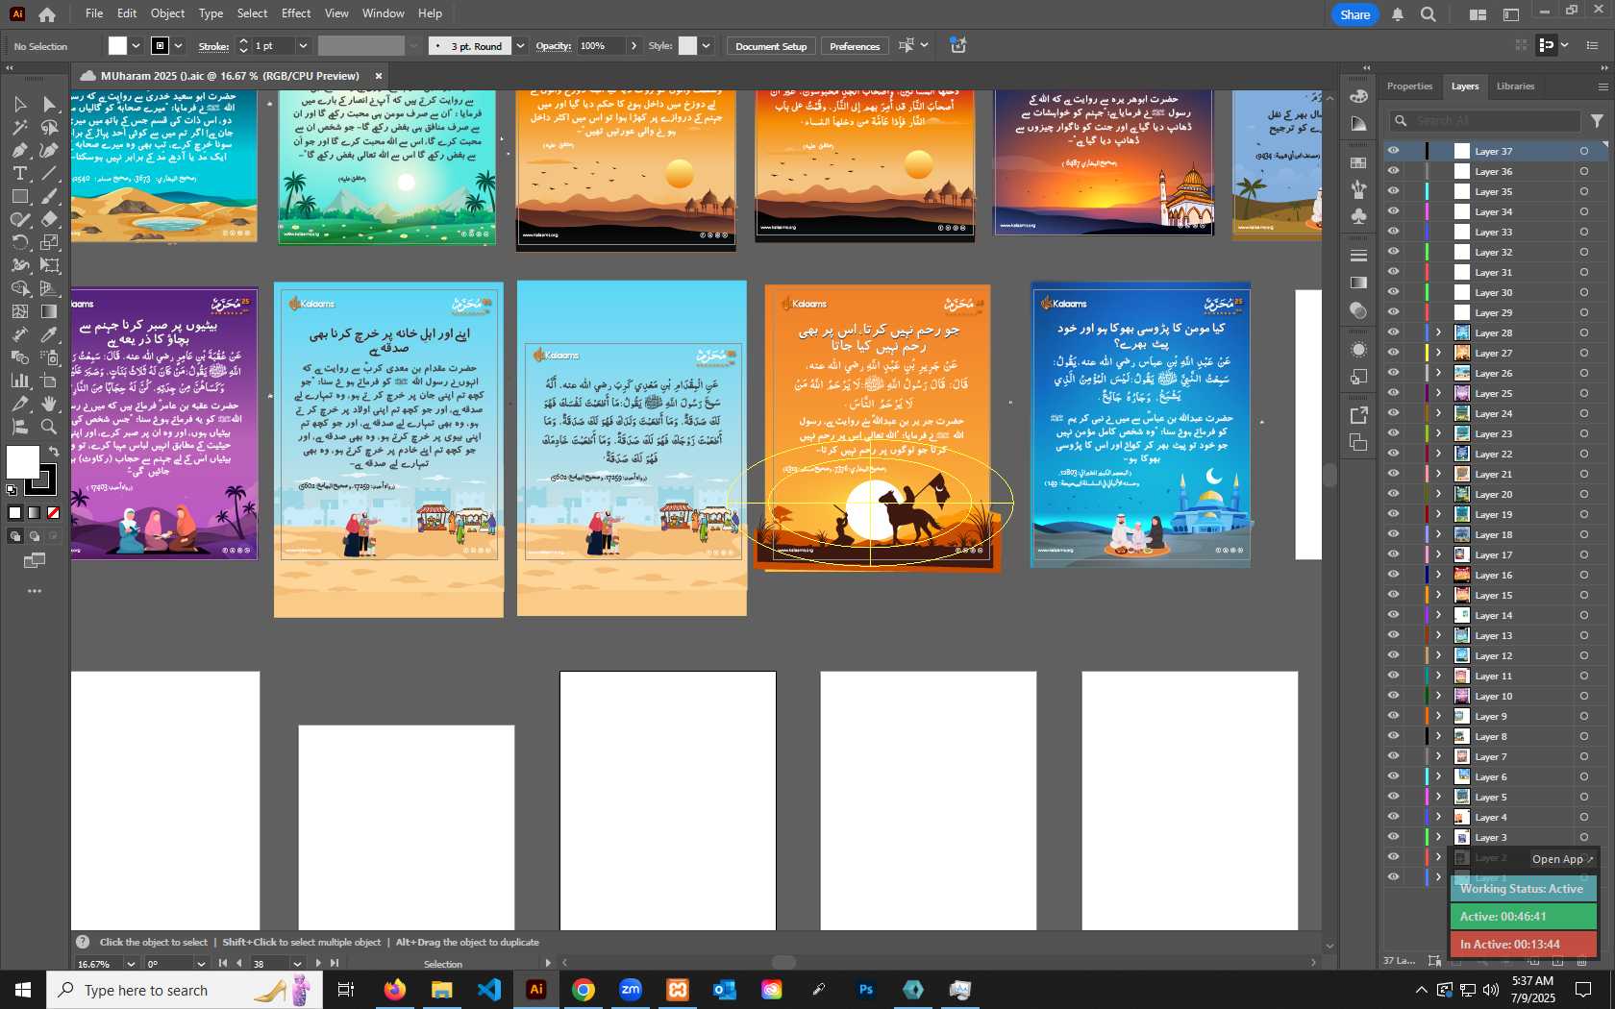Image resolution: width=1615 pixels, height=1009 pixels.
Task: Select the Eraser tool
Action: (50, 219)
